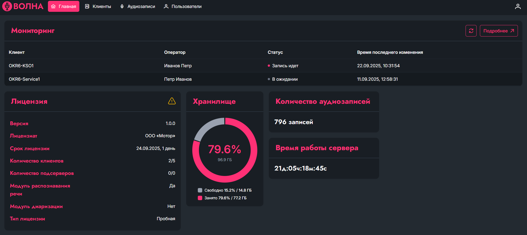
Task: Click the Волна microphone logo icon
Action: click(7, 6)
